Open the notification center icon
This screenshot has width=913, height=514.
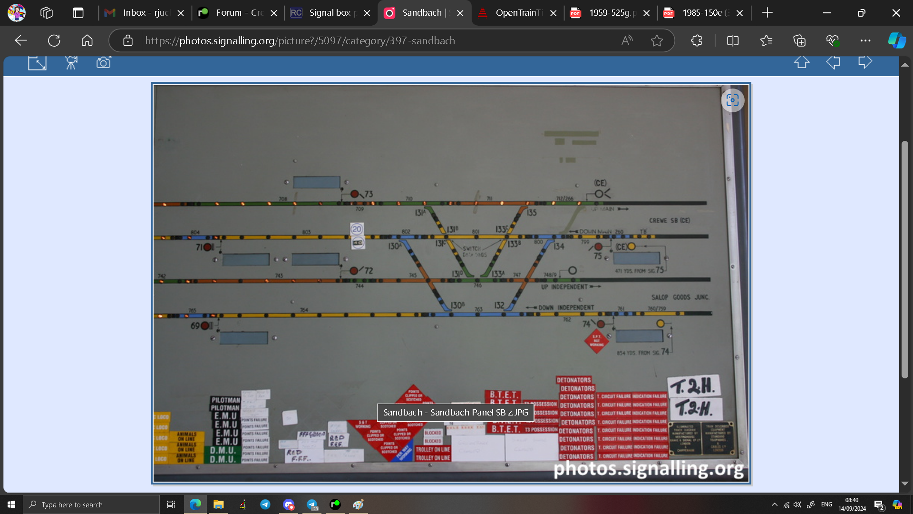coord(879,504)
